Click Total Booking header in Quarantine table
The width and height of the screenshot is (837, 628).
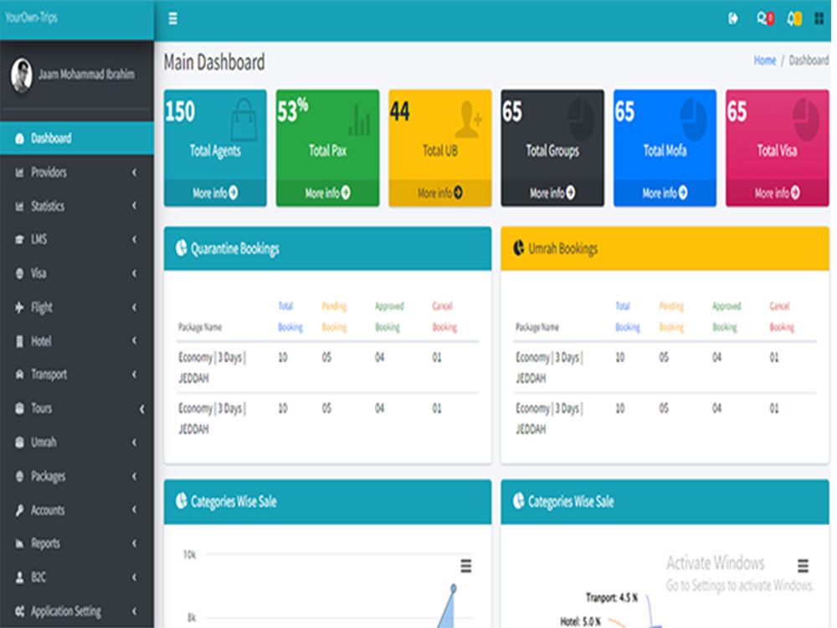[x=290, y=317]
